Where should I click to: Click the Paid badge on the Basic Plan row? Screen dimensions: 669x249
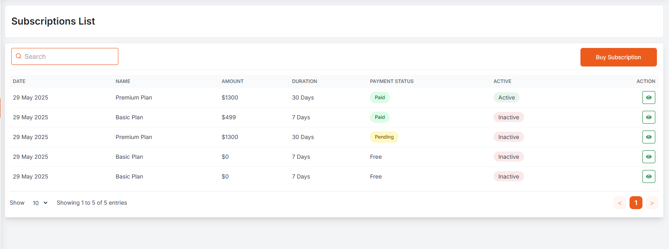pos(380,117)
